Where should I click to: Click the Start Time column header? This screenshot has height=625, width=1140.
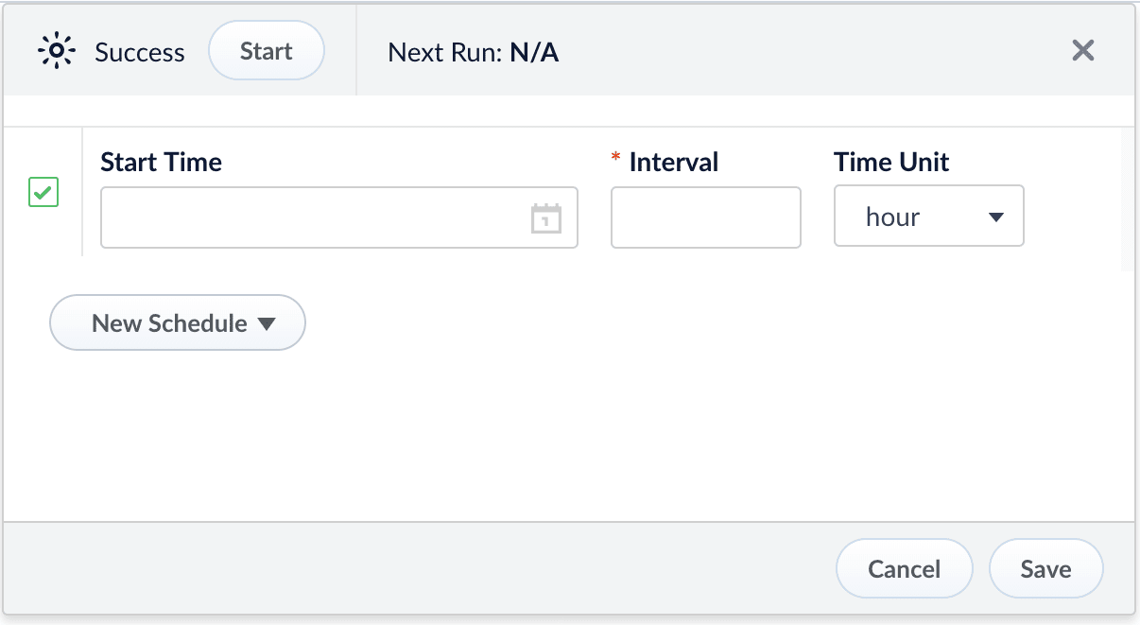161,162
